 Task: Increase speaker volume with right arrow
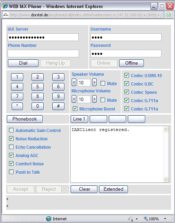point(94,82)
